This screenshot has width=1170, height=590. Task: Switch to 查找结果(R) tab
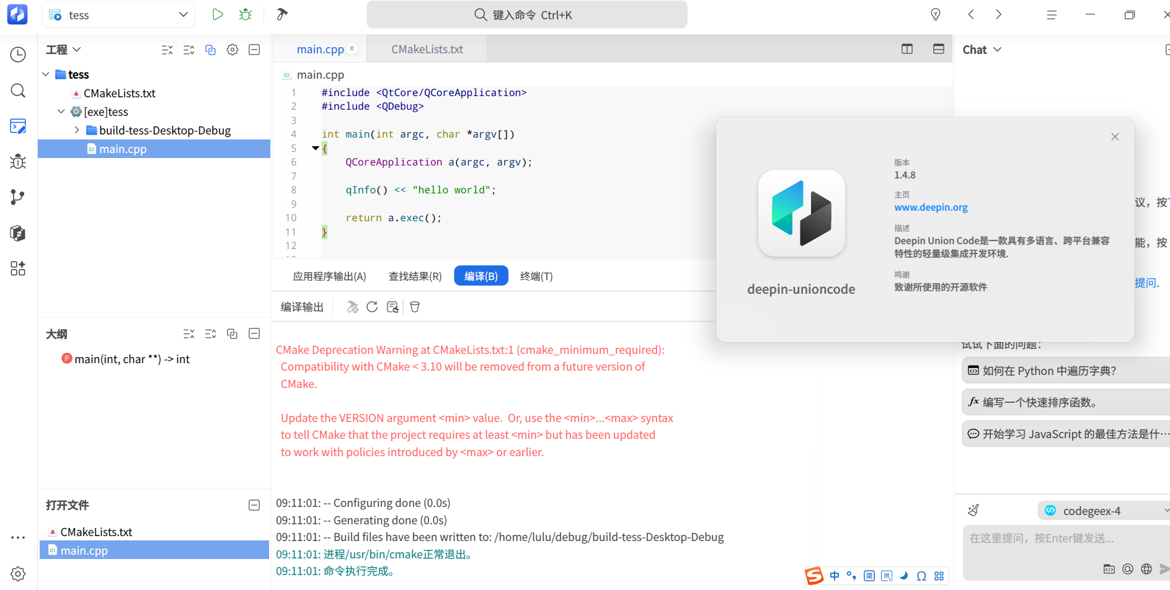tap(415, 276)
